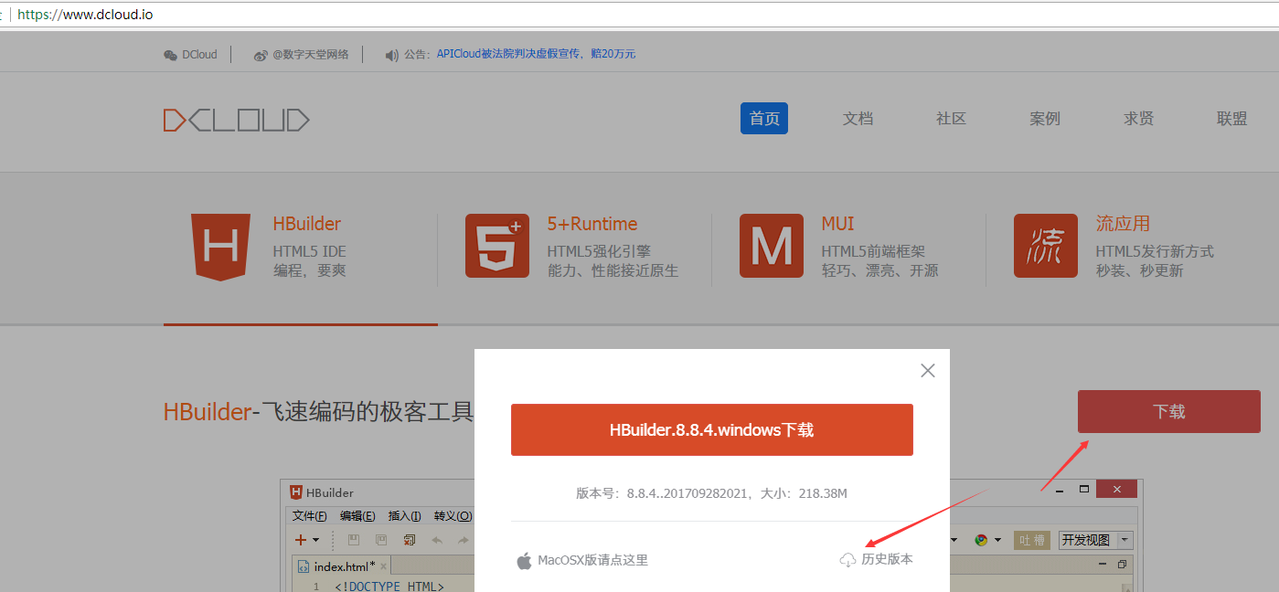
Task: Click the 流应用 red square icon
Action: [x=1045, y=246]
